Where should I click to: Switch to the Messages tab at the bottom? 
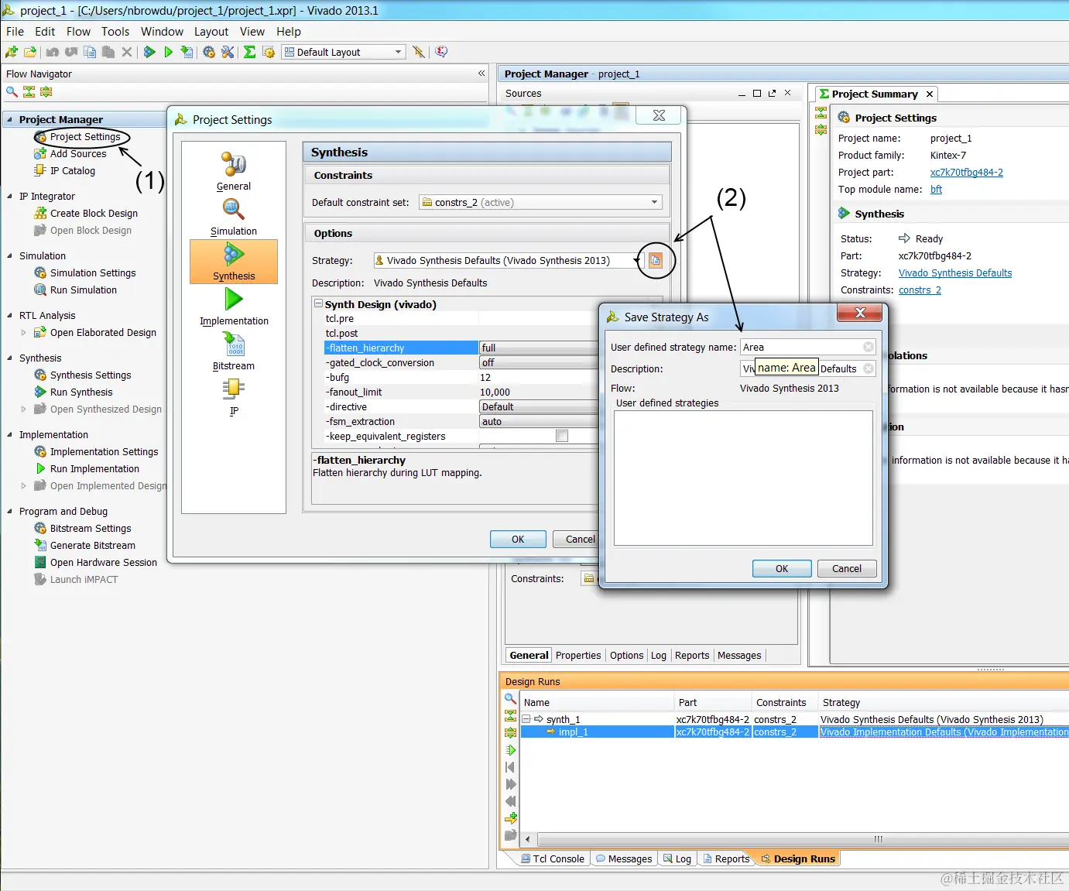pyautogui.click(x=624, y=858)
